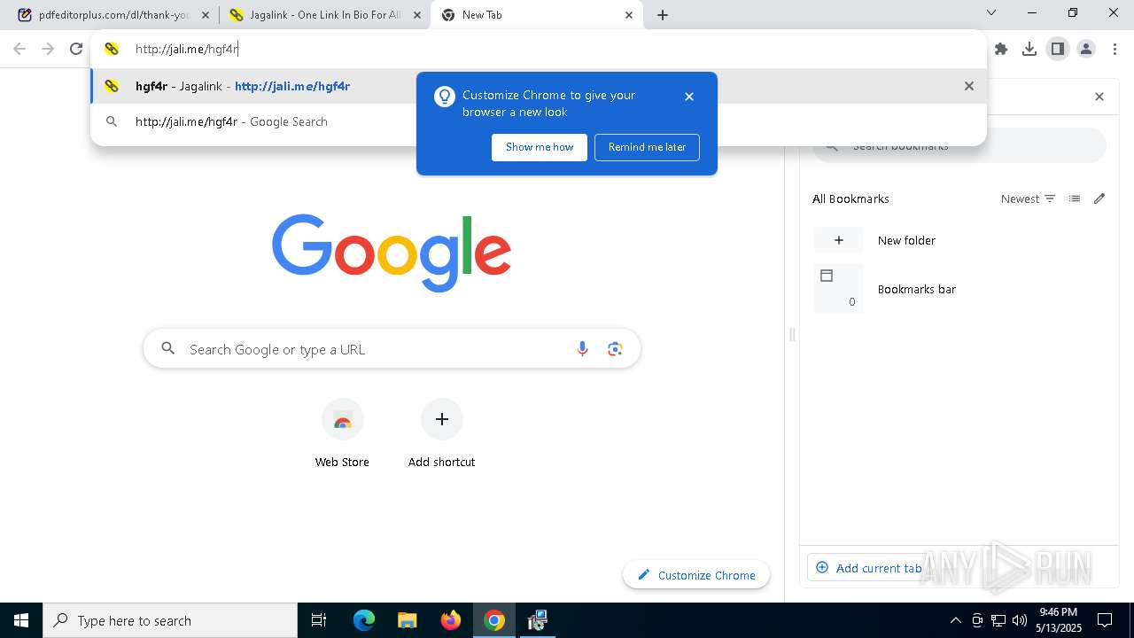
Task: Dismiss the Customize Chrome tooltip
Action: (x=689, y=97)
